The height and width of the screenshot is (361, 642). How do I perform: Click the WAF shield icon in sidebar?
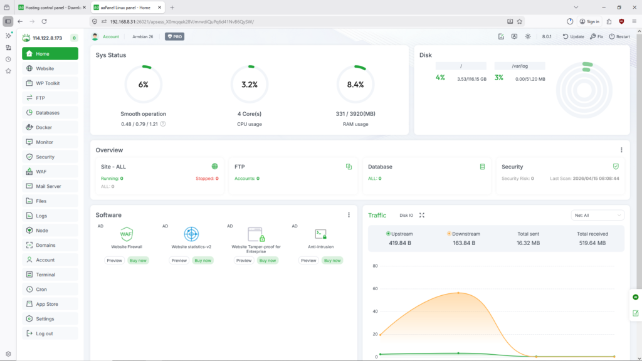pos(29,172)
